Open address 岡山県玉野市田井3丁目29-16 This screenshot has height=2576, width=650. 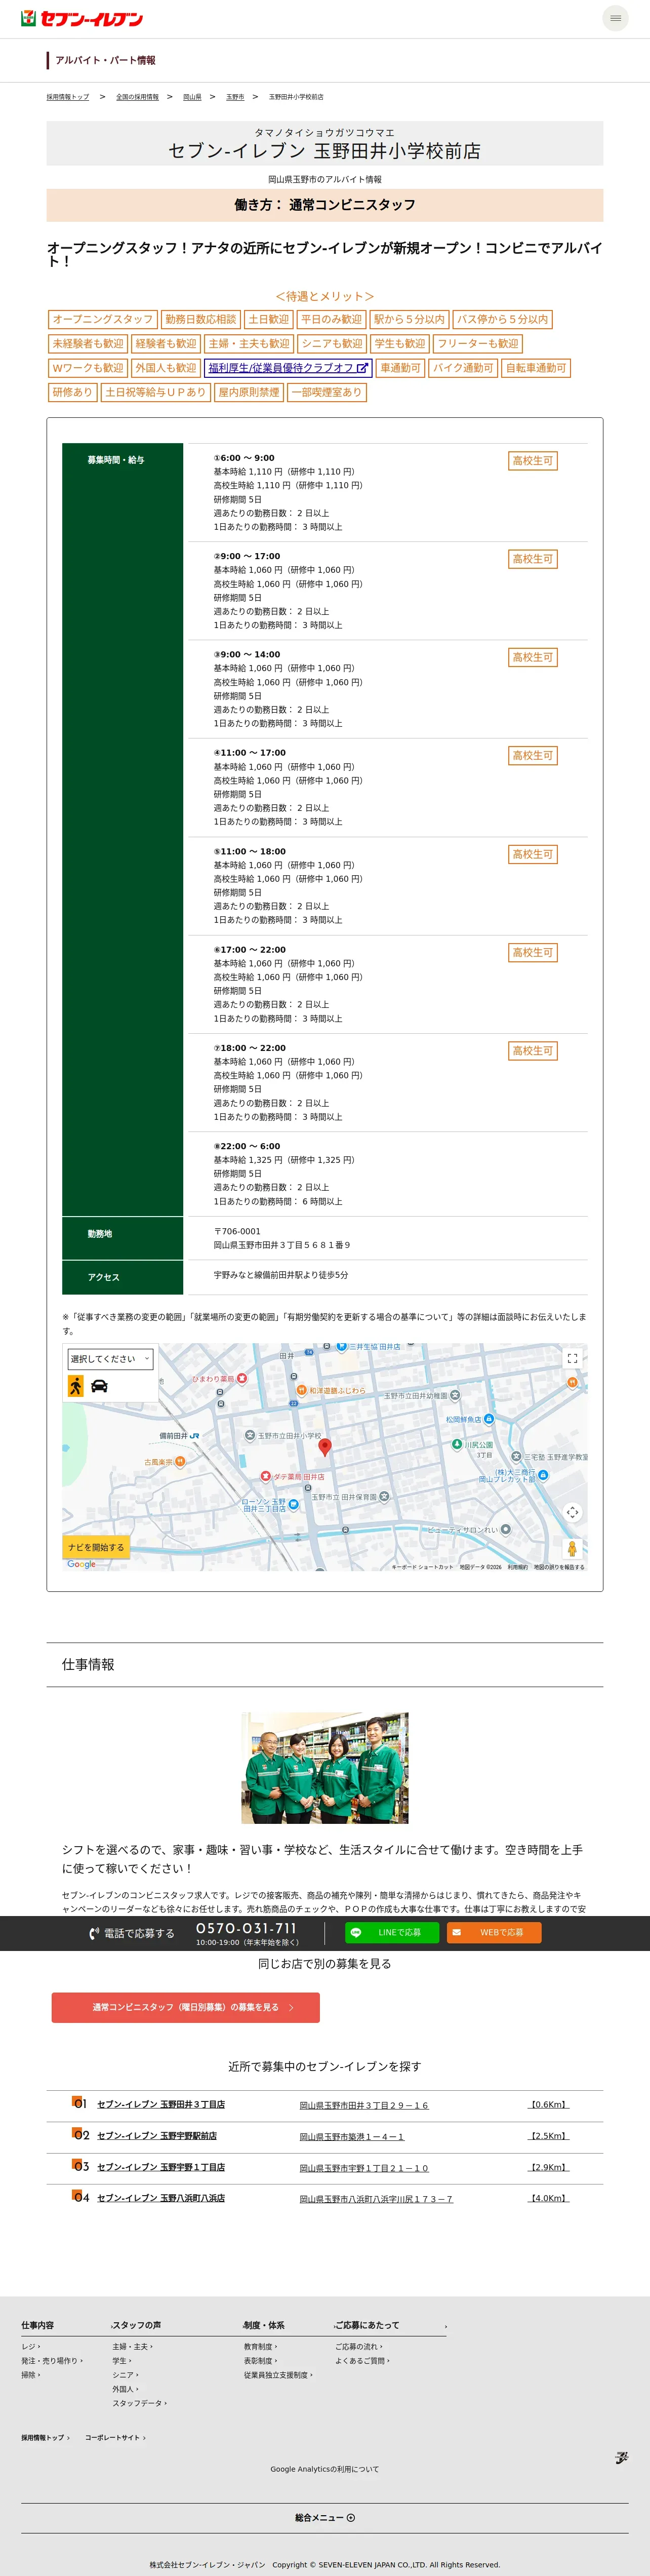[364, 2105]
